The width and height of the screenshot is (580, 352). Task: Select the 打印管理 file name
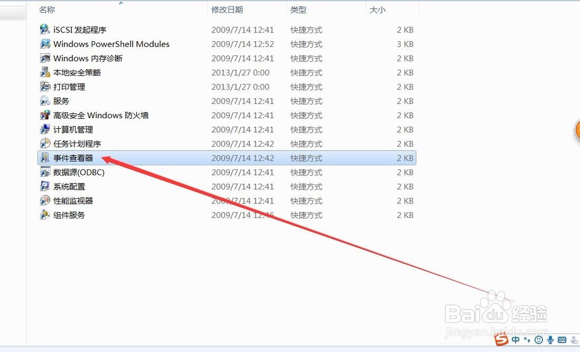pyautogui.click(x=69, y=86)
